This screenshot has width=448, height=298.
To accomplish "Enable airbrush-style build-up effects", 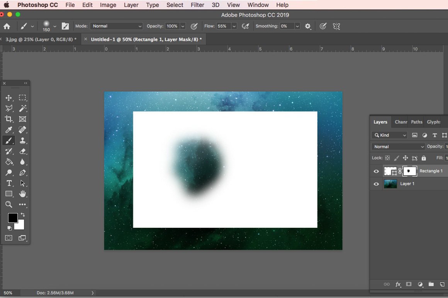I will pos(245,26).
